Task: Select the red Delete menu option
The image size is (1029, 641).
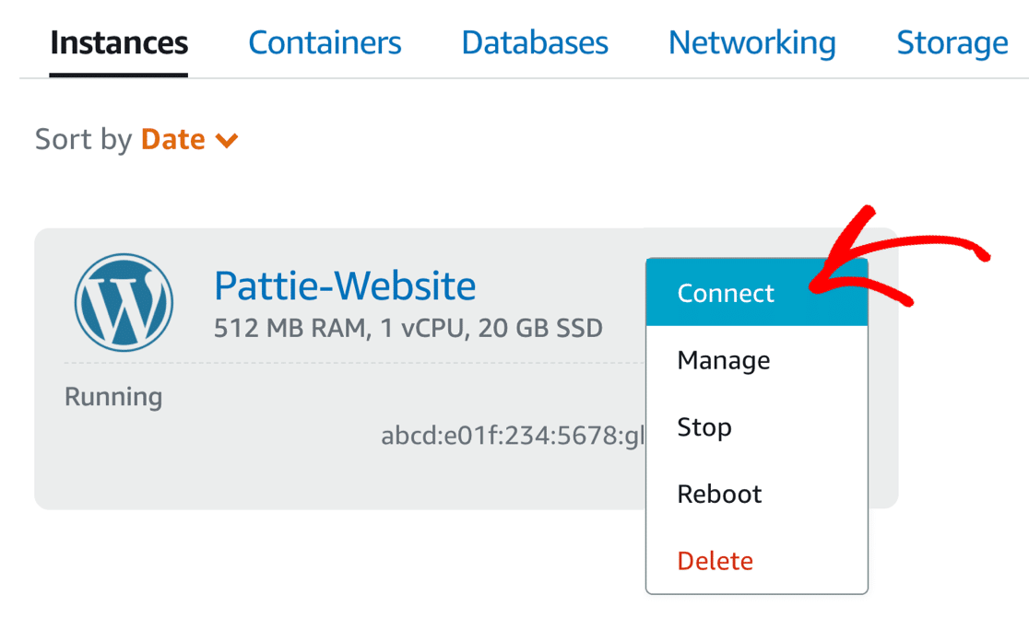Action: 715,561
